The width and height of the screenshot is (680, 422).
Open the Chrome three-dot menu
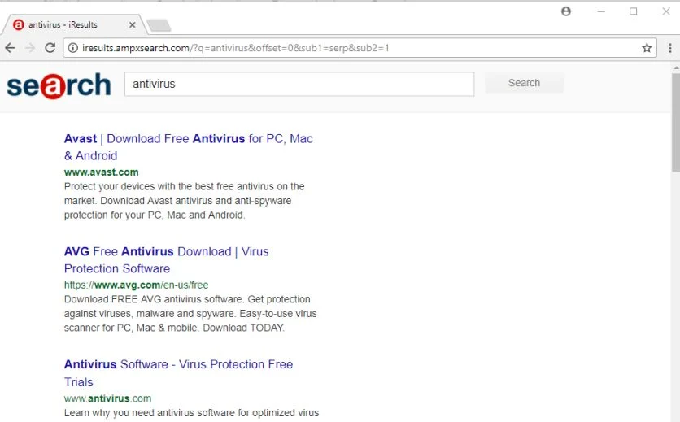point(669,48)
